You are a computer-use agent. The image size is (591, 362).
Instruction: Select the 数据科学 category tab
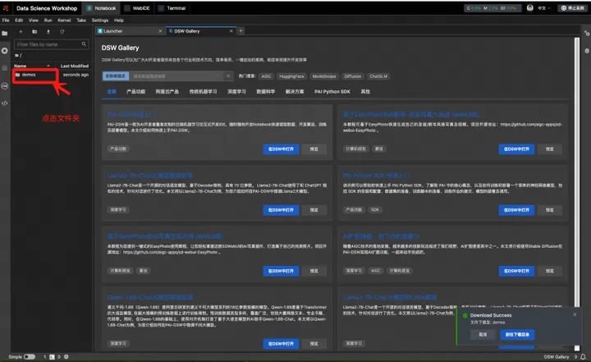click(x=266, y=92)
